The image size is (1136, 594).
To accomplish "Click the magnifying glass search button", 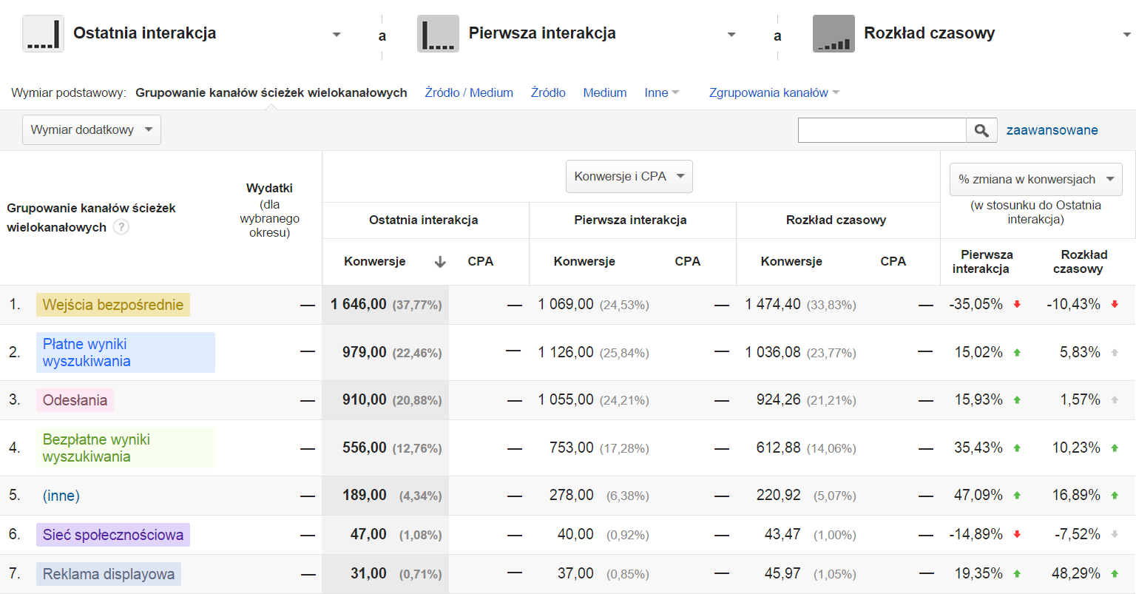I will 981,130.
